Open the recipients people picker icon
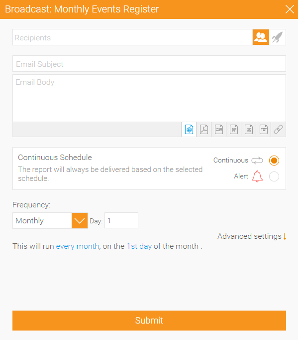Screen dimensions: 298x340 [x=261, y=37]
